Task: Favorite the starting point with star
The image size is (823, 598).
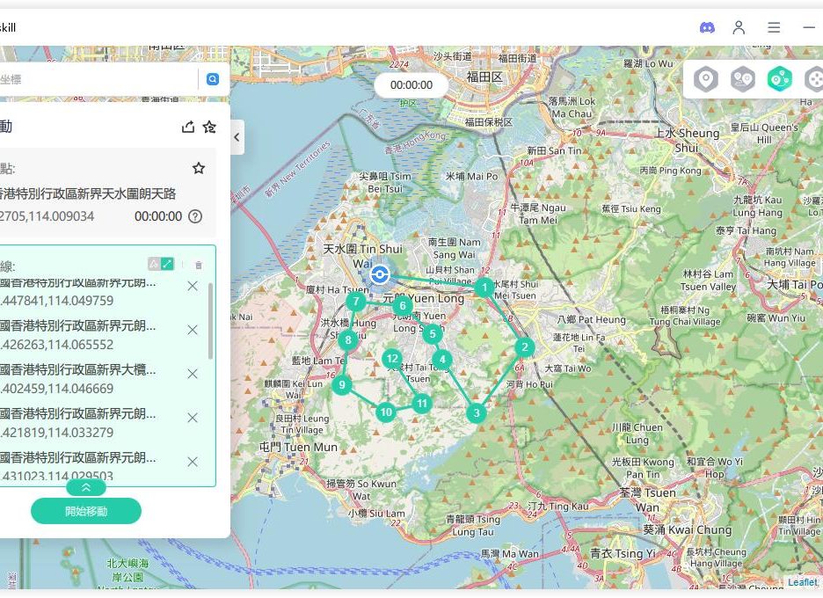Action: 199,168
